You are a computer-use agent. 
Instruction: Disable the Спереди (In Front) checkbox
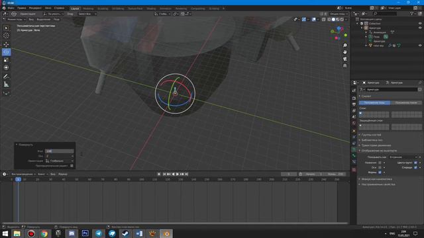tap(415, 167)
